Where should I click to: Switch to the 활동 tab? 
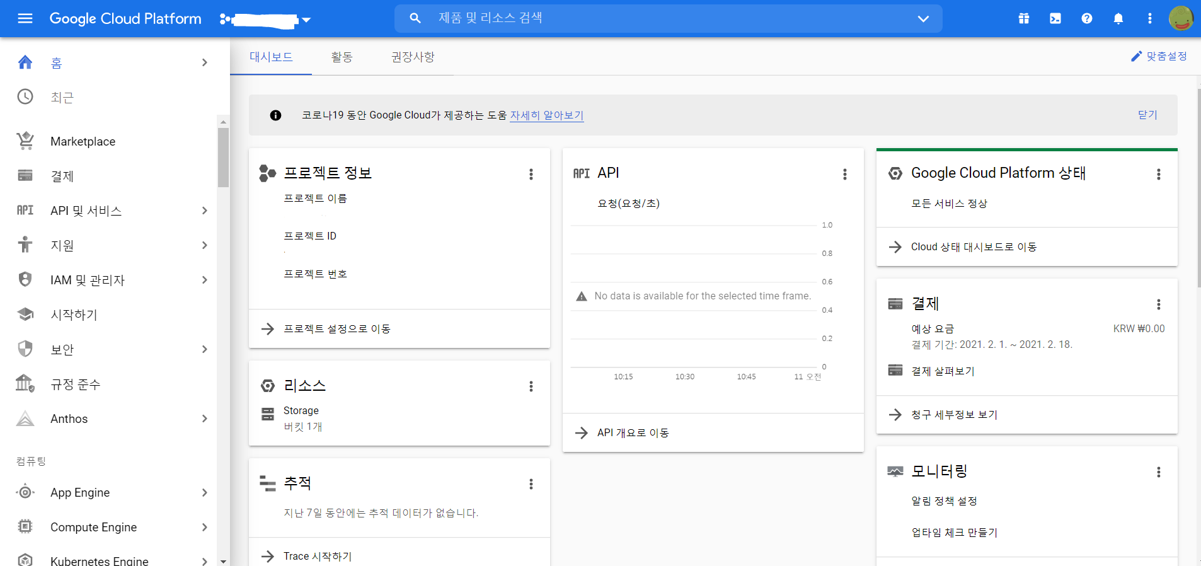pyautogui.click(x=342, y=57)
